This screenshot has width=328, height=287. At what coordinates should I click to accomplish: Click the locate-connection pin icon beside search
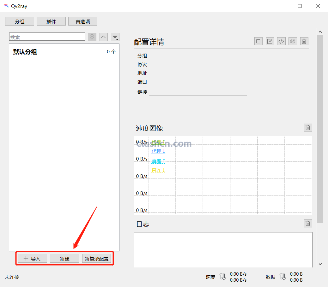[92, 37]
